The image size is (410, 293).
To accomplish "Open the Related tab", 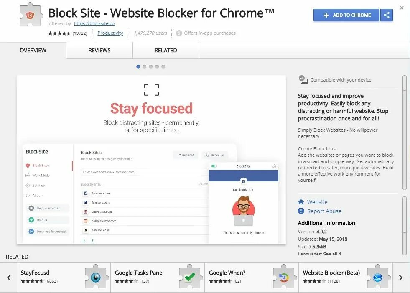I will 166,50.
